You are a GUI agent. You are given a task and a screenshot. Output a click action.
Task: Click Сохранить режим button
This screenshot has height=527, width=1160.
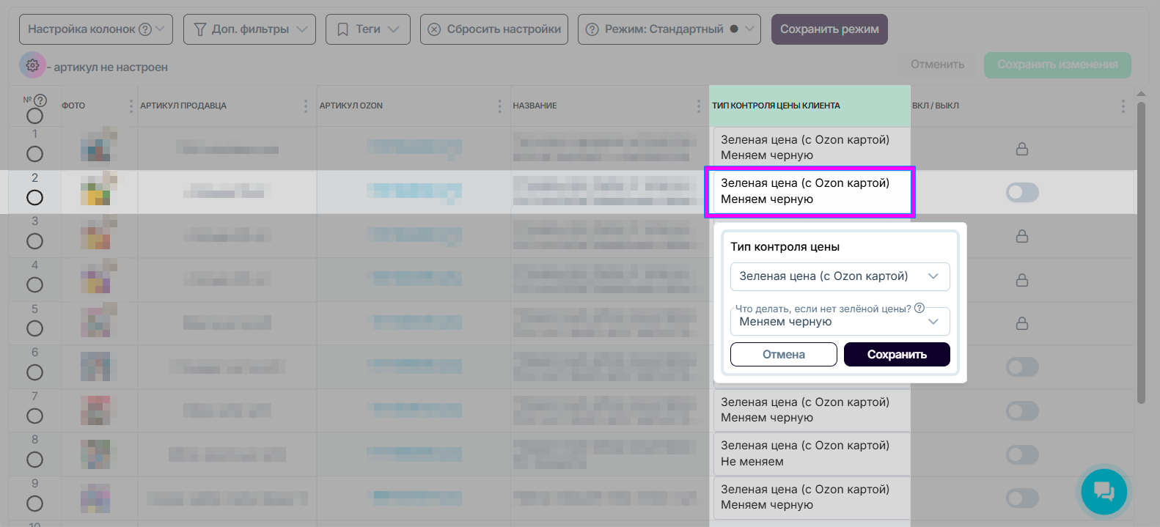829,29
